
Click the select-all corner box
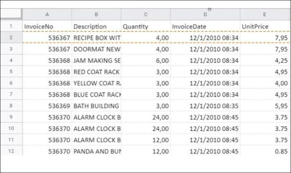[11, 14]
